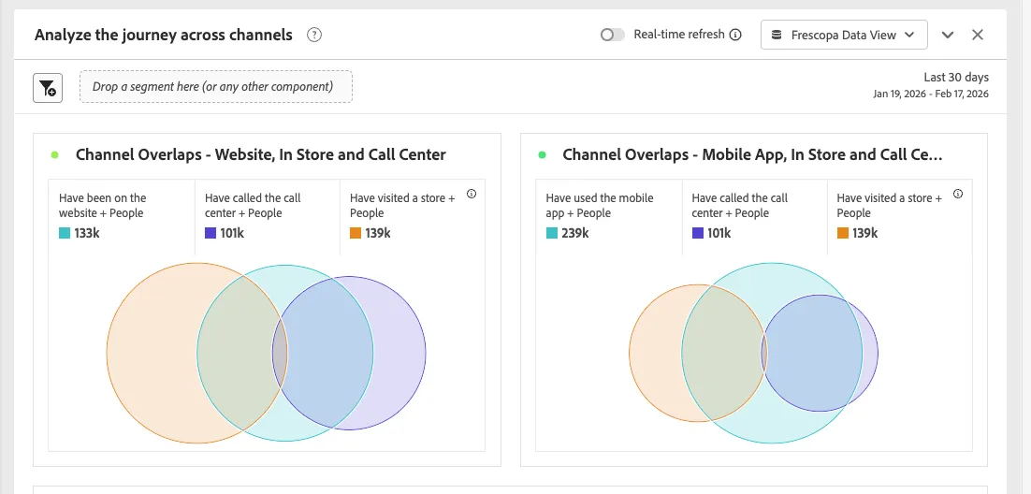Viewport: 1031px width, 494px height.
Task: Click the add filter funnel icon
Action: point(48,88)
